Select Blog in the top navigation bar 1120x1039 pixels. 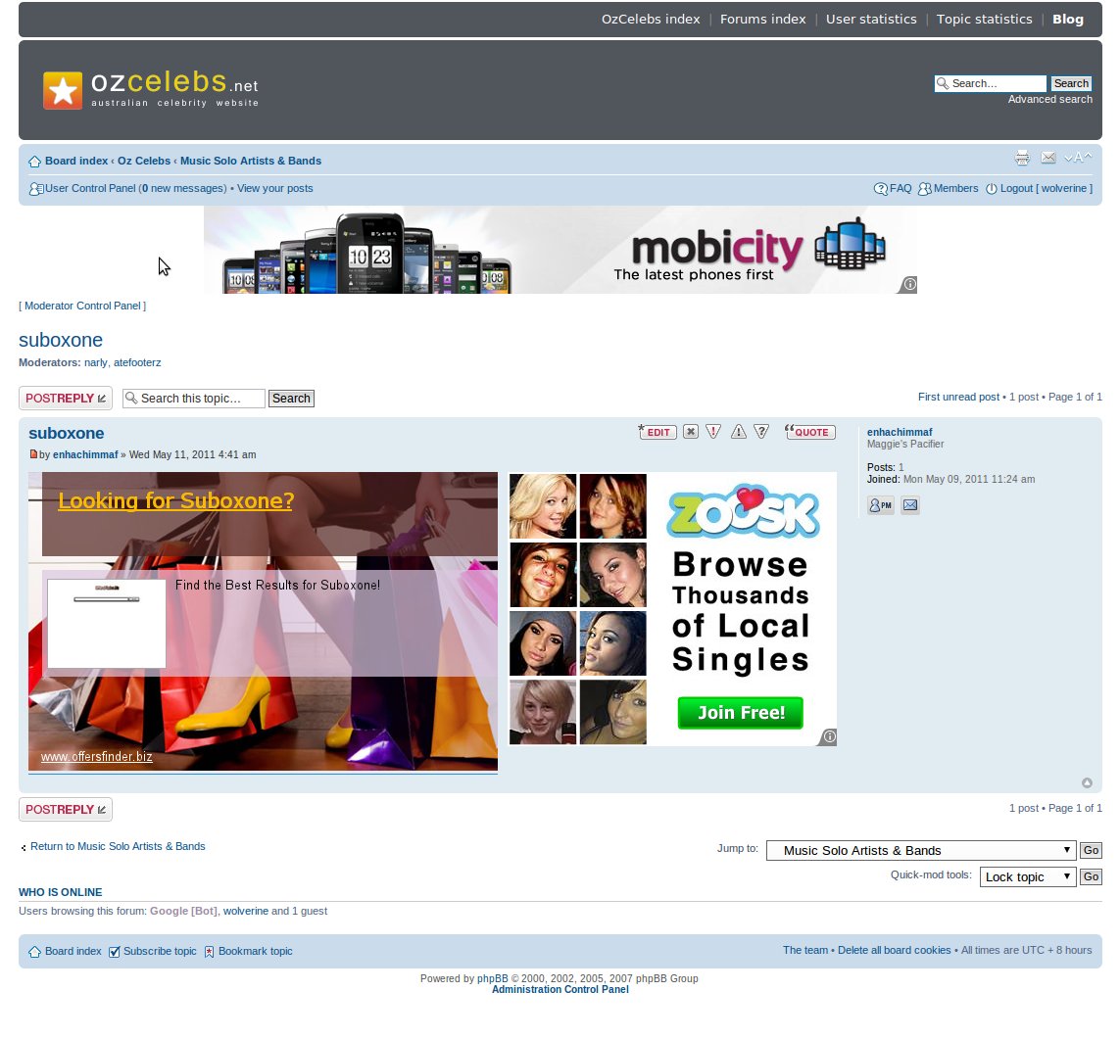coord(1067,19)
